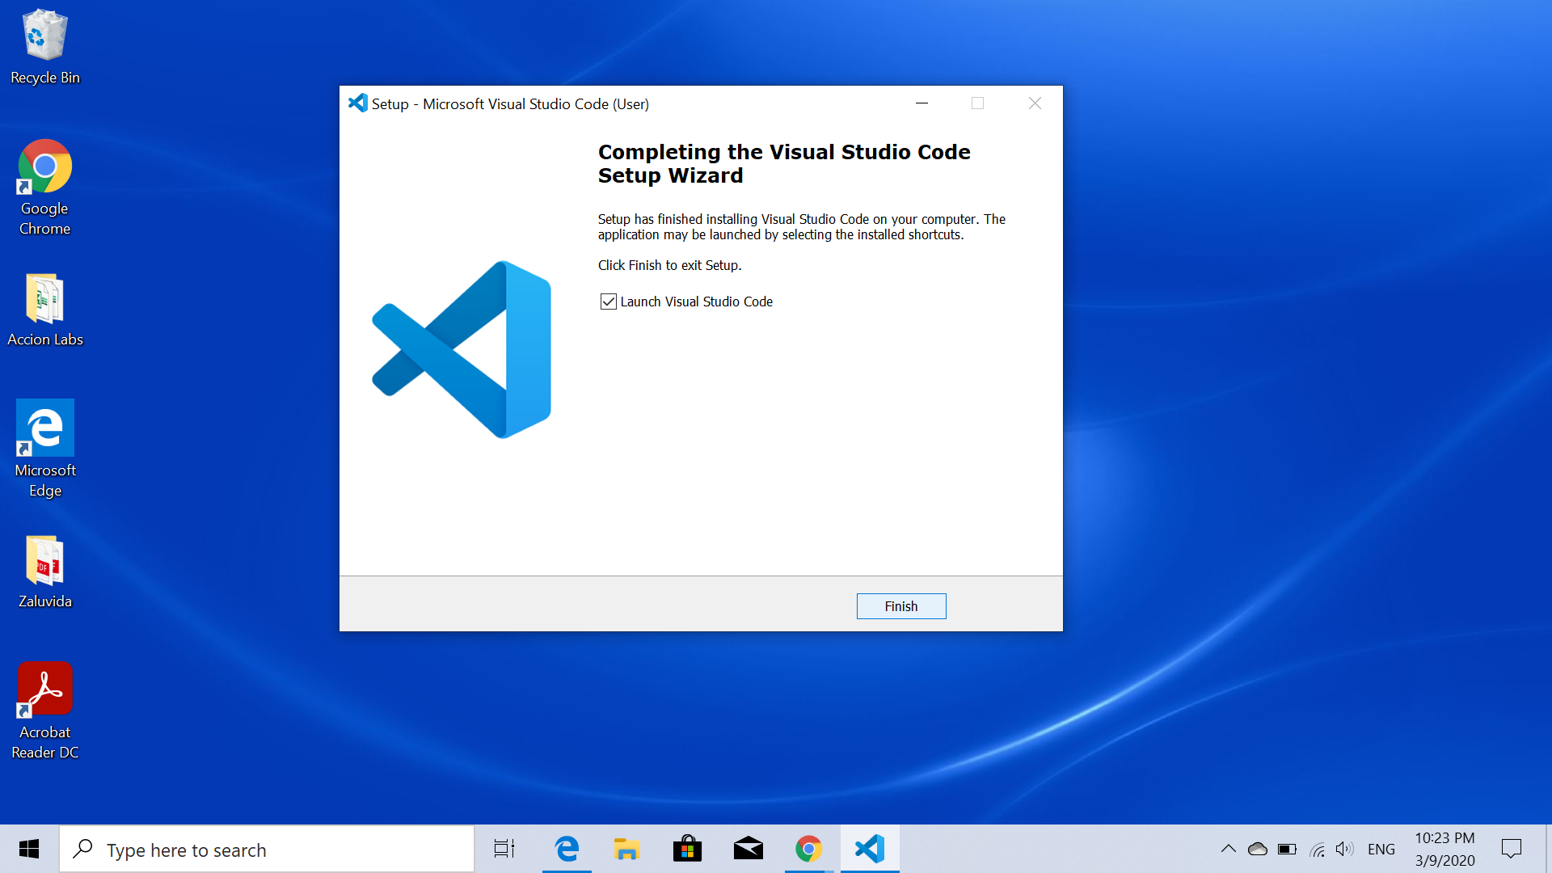Open the volume control icon
1552x873 pixels.
click(x=1344, y=849)
